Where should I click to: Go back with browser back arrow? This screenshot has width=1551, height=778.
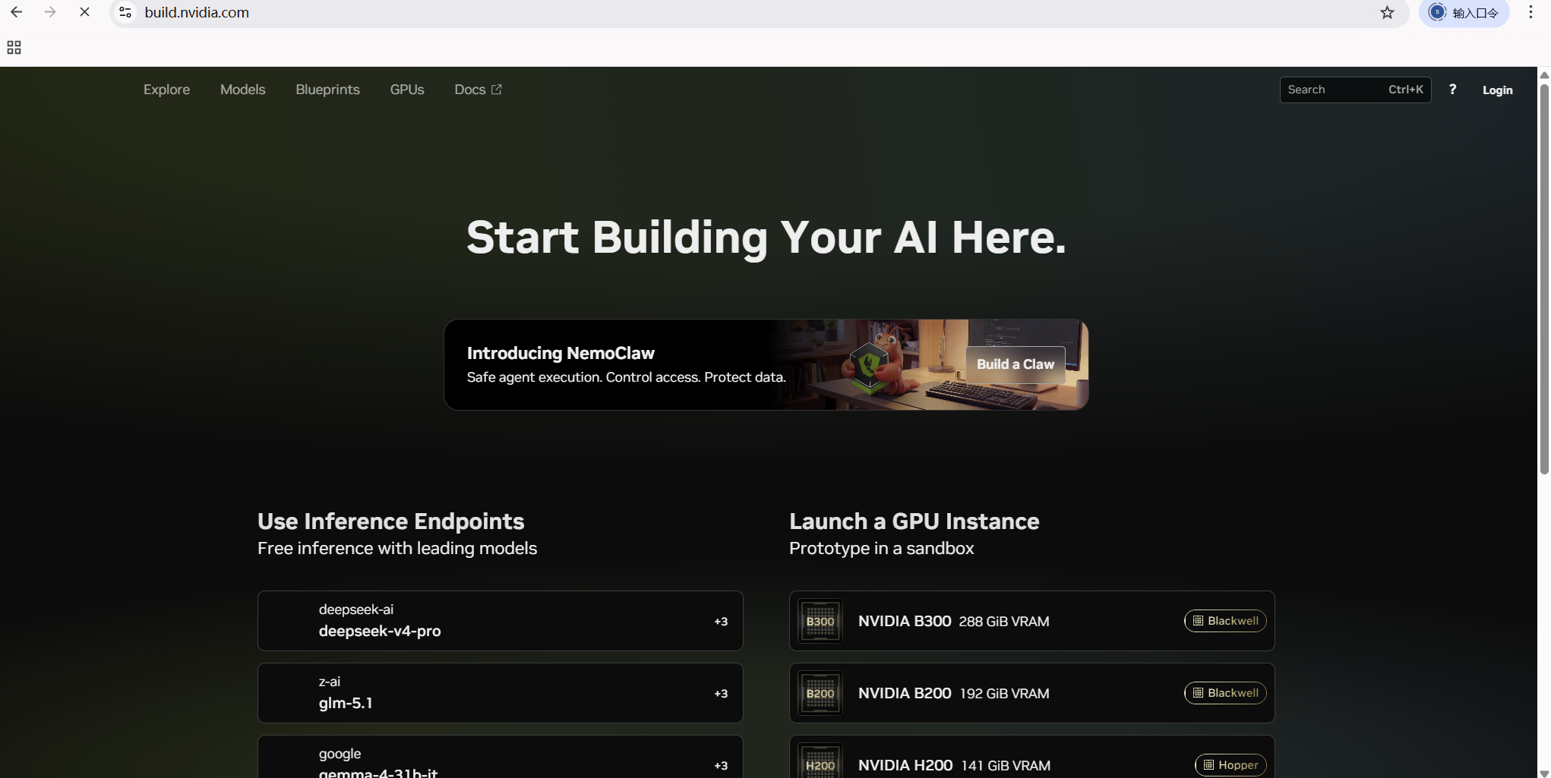[x=16, y=12]
